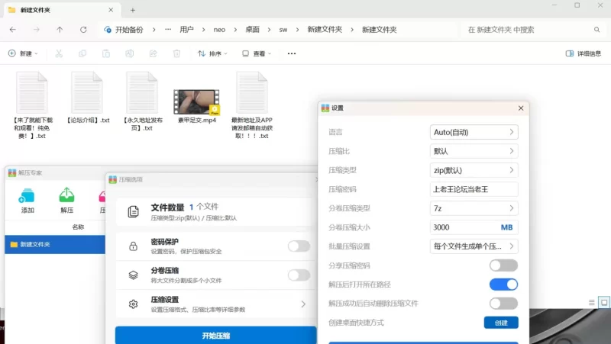
Task: Switch to details list view icon
Action: click(591, 302)
